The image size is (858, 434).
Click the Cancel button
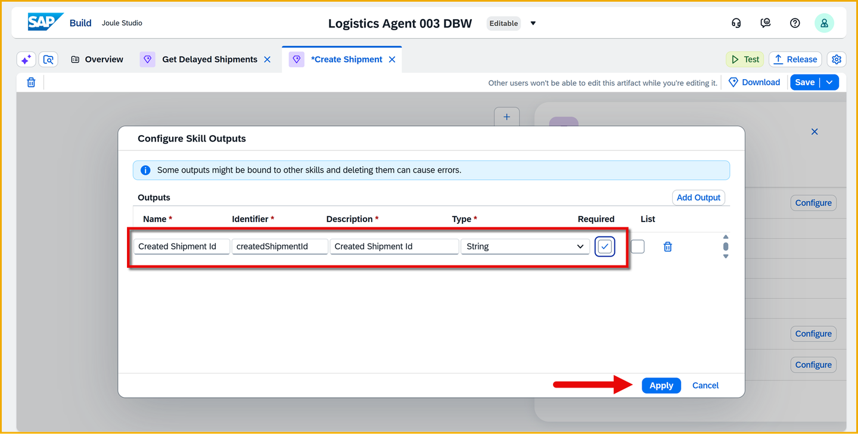tap(705, 386)
